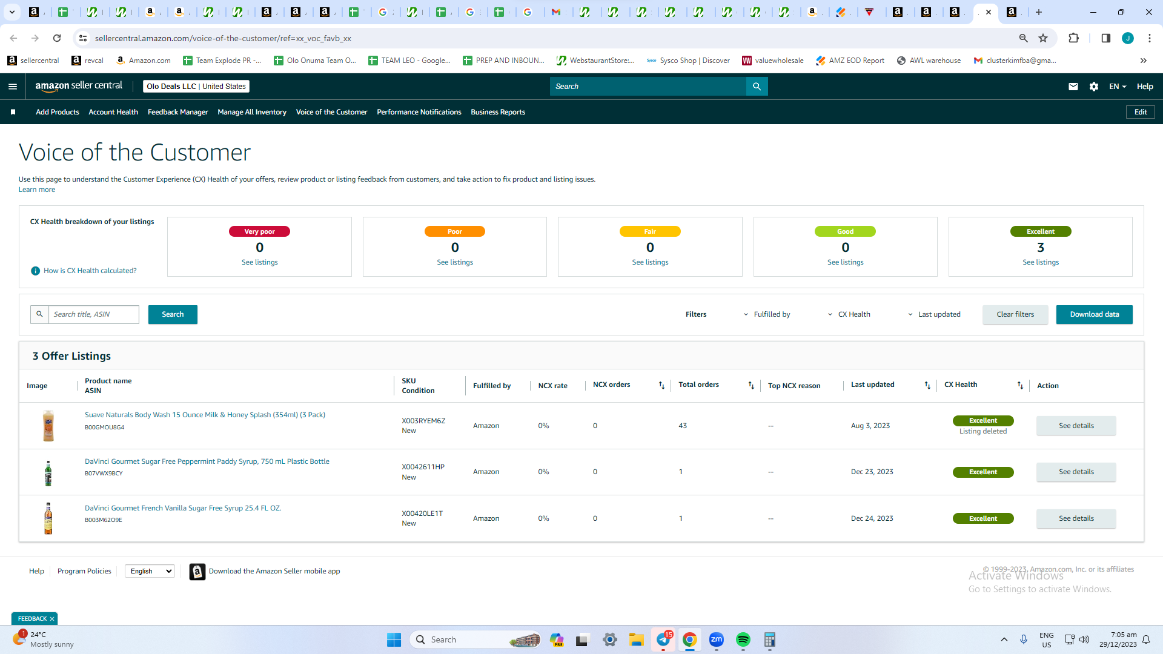This screenshot has height=654, width=1163.
Task: Click the Suave Body Wash product thumbnail
Action: coord(48,426)
